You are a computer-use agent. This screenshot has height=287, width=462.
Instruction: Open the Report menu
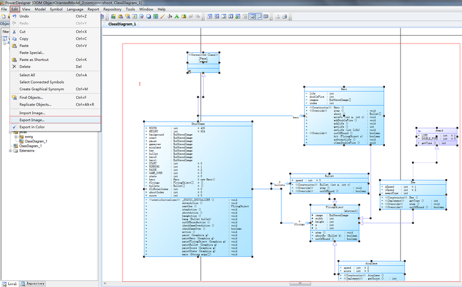(x=93, y=9)
